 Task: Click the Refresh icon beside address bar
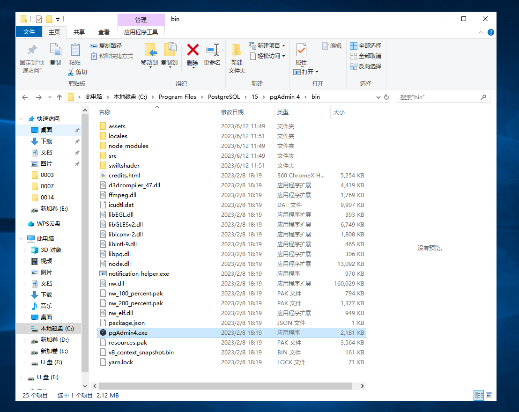(x=386, y=97)
